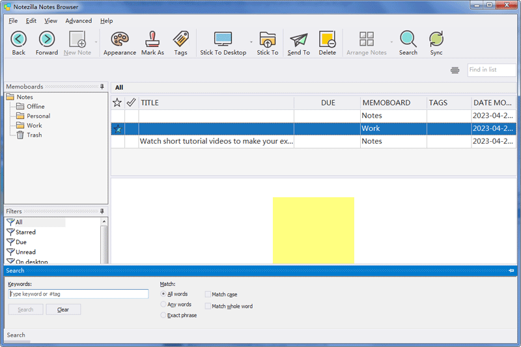The height and width of the screenshot is (347, 521).
Task: Click the print icon beside Find in list
Action: click(455, 70)
